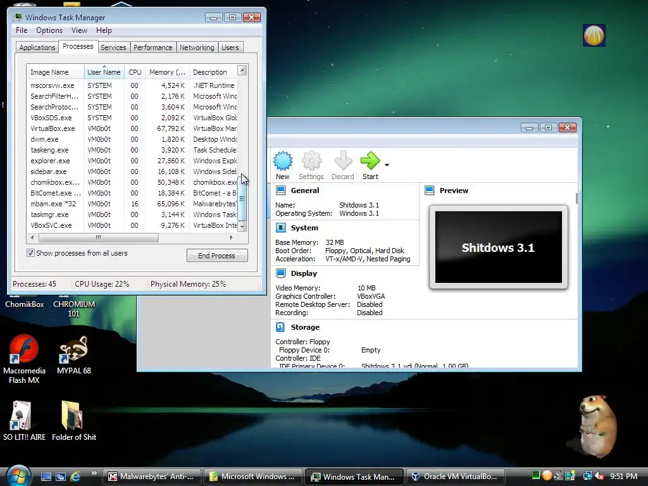Viewport: 648px width, 486px height.
Task: Sort by User Name column header
Action: point(104,72)
